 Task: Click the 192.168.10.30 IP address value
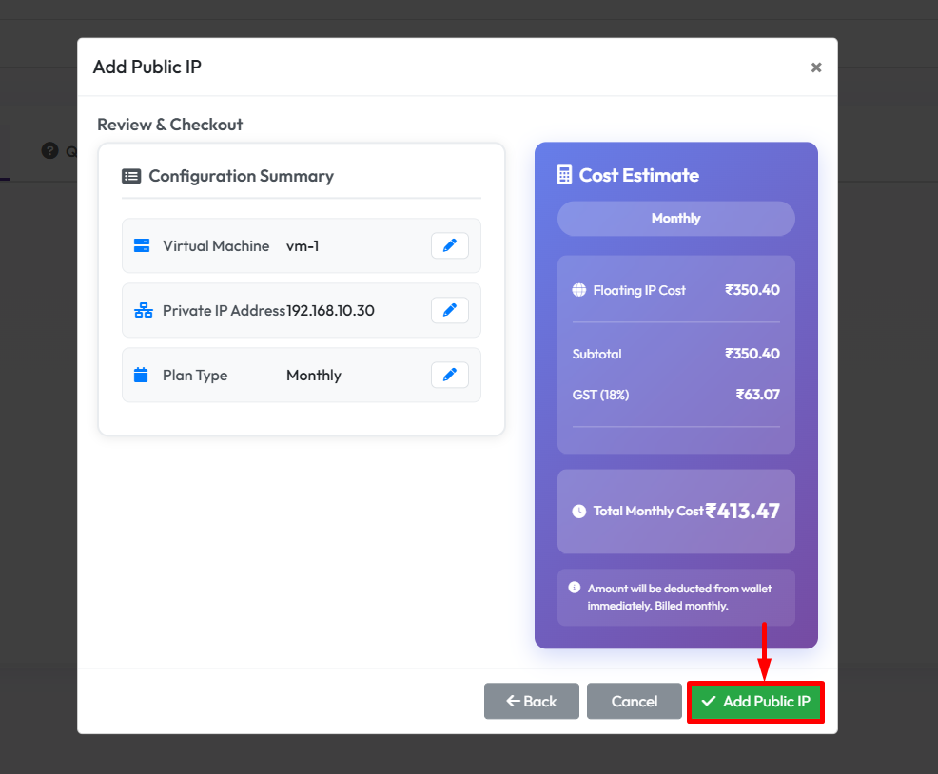pos(330,311)
